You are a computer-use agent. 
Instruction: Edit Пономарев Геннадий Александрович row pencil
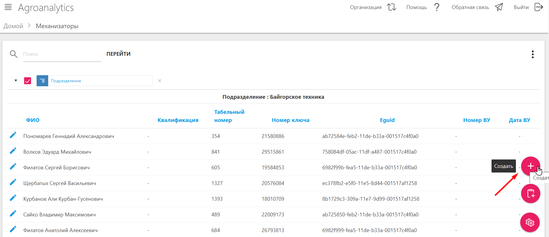click(x=13, y=135)
